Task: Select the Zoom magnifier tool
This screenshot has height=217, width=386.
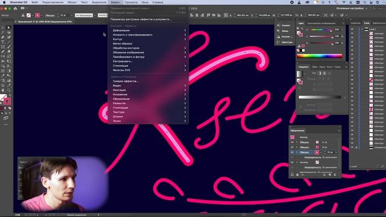Action: point(9,90)
